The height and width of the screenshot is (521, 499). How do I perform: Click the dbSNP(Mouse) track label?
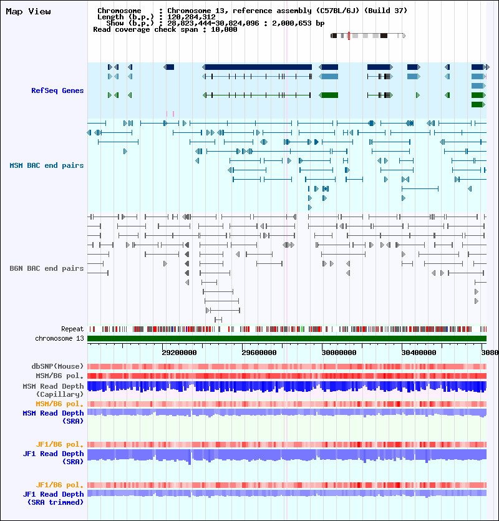pos(57,366)
